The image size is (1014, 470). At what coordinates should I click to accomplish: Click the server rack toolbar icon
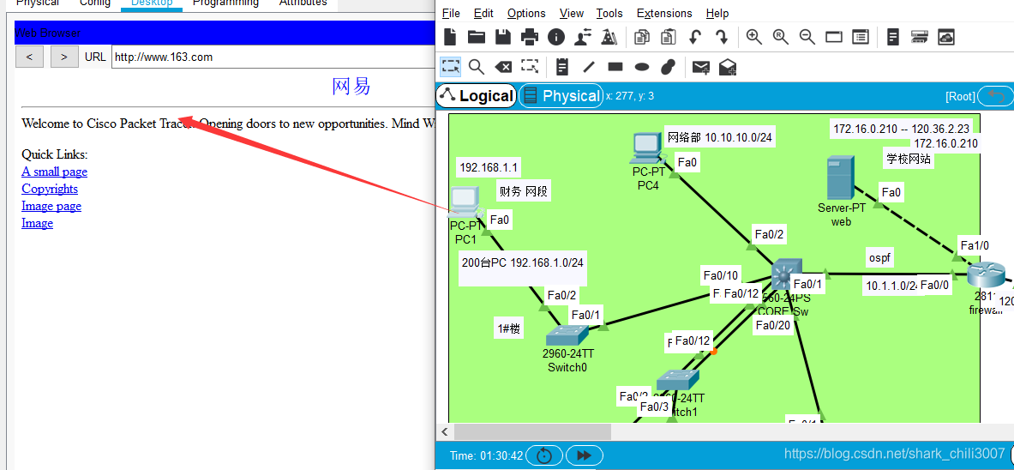[920, 37]
